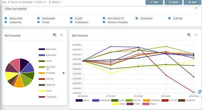Image resolution: width=202 pixels, height=110 pixels.
Task: Uncheck the Fiesta team checkbox
Action: [x=38, y=22]
